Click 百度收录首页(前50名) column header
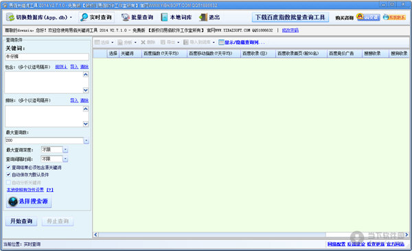 (x=301, y=54)
